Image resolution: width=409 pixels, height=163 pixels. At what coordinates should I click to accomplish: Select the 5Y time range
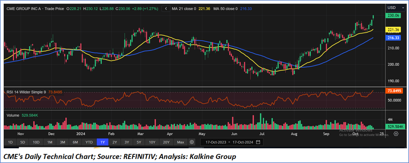point(139,142)
